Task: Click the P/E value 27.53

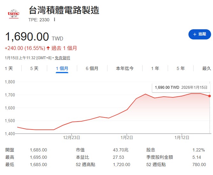Action: (118, 157)
